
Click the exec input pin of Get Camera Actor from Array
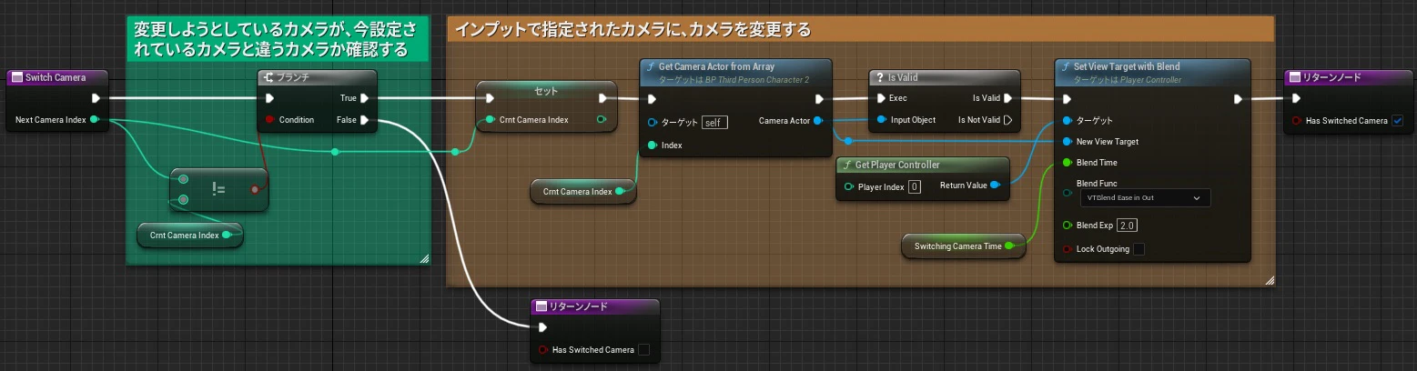[x=653, y=98]
